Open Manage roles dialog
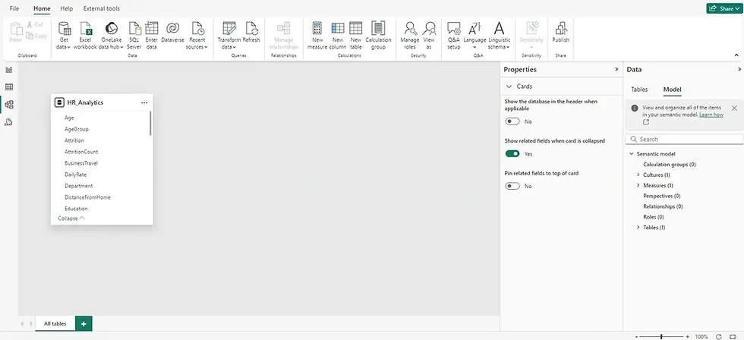 409,36
